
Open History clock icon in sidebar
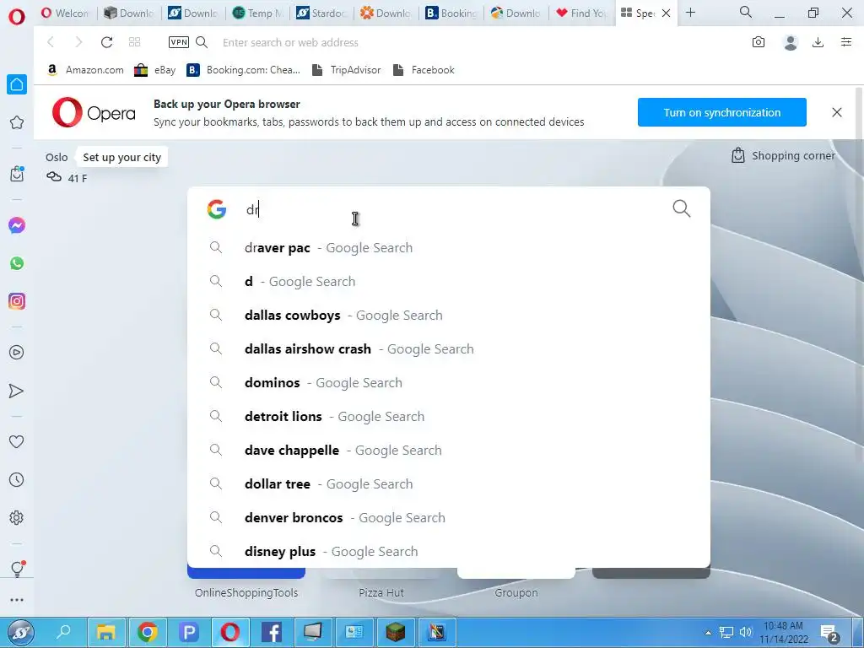pyautogui.click(x=17, y=480)
